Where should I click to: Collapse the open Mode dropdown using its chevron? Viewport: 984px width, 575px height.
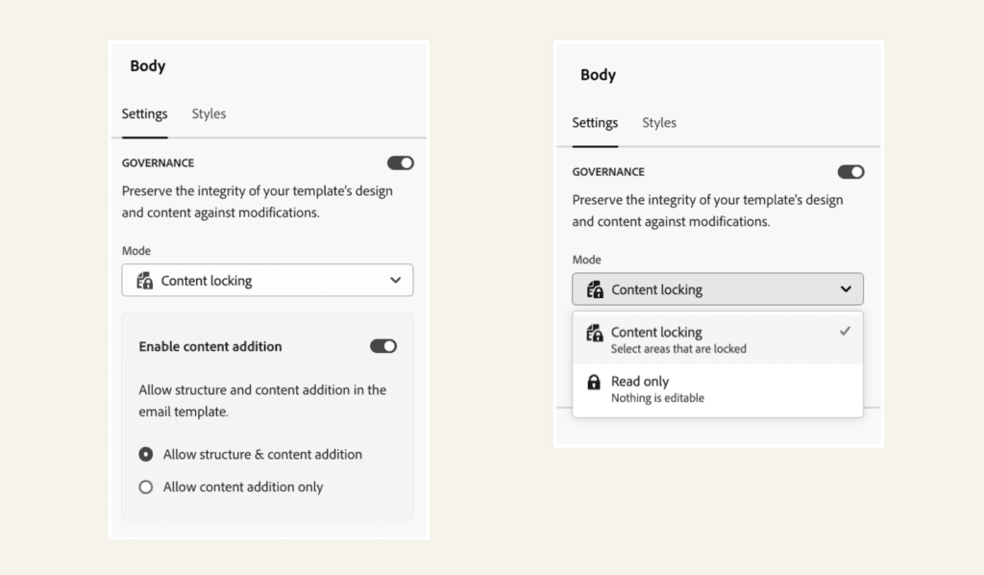click(846, 289)
